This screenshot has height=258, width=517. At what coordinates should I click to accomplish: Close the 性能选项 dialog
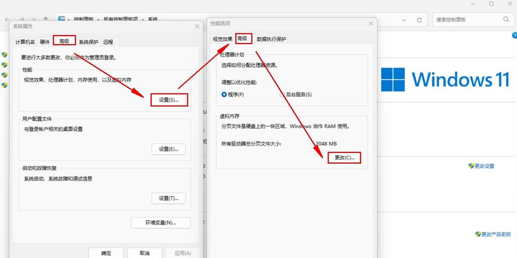(x=371, y=24)
